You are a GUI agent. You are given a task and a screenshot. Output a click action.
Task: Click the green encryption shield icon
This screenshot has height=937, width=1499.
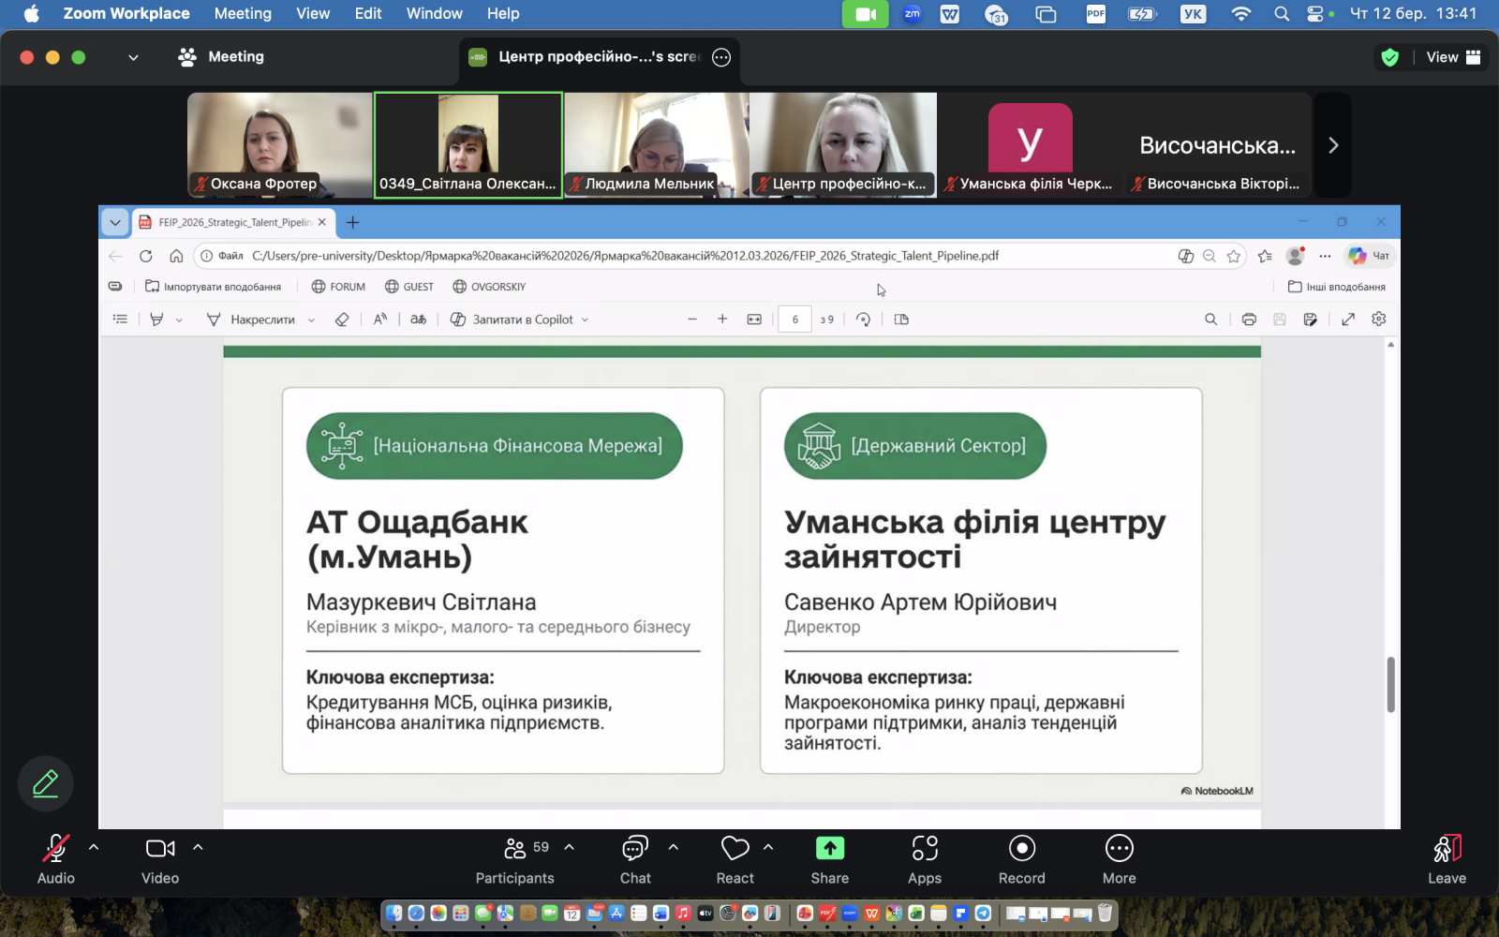[x=1390, y=57]
